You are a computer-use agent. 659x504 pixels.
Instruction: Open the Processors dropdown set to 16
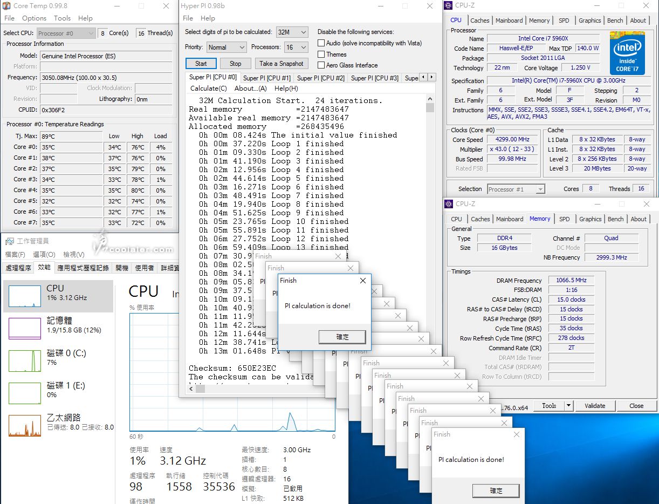[x=296, y=47]
